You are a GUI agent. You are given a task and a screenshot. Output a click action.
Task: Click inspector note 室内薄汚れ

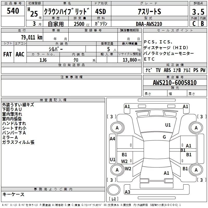pos(12,114)
